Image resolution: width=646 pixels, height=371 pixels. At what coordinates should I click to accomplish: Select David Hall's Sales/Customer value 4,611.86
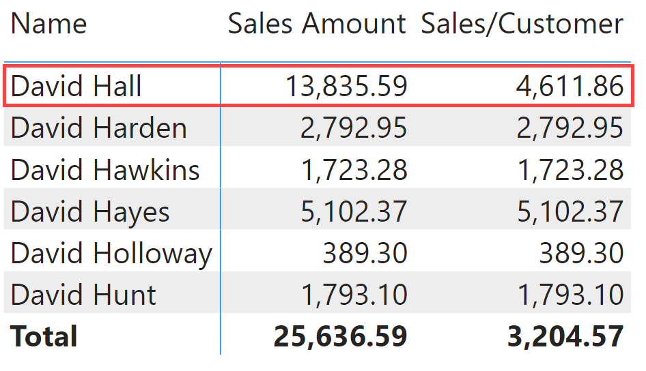pyautogui.click(x=570, y=87)
